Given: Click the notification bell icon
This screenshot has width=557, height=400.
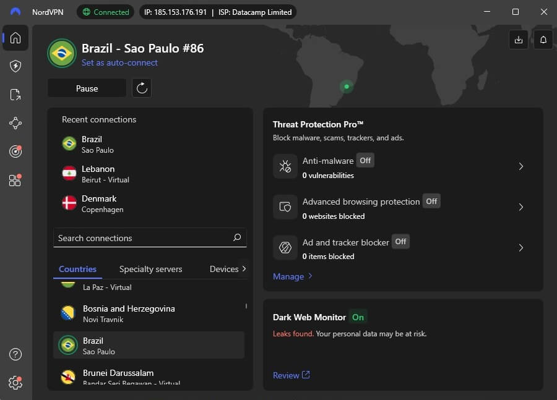Looking at the screenshot, I should click(543, 39).
